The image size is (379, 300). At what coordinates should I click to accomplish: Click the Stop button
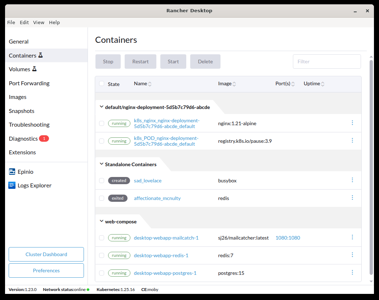coord(108,62)
